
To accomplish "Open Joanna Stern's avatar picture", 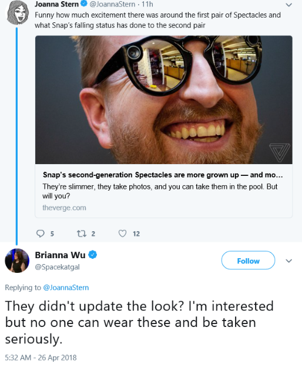I will (17, 12).
